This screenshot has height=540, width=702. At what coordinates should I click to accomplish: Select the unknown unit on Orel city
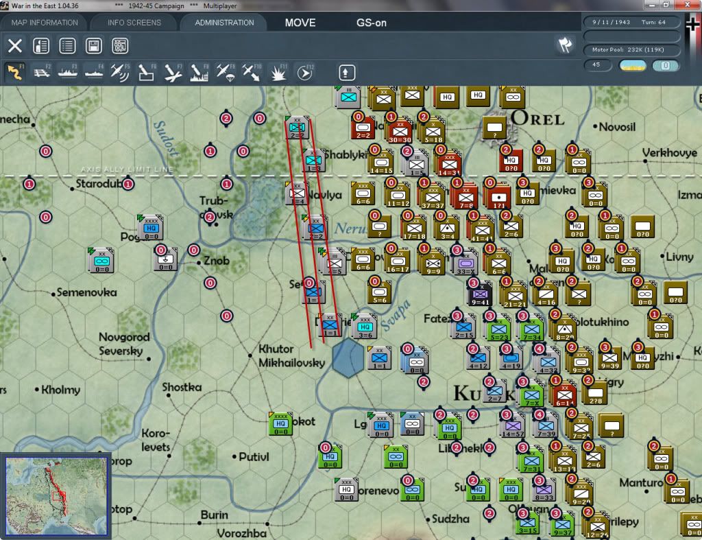[494, 128]
